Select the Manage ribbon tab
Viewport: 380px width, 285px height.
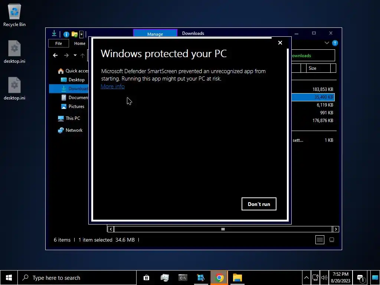pyautogui.click(x=155, y=33)
